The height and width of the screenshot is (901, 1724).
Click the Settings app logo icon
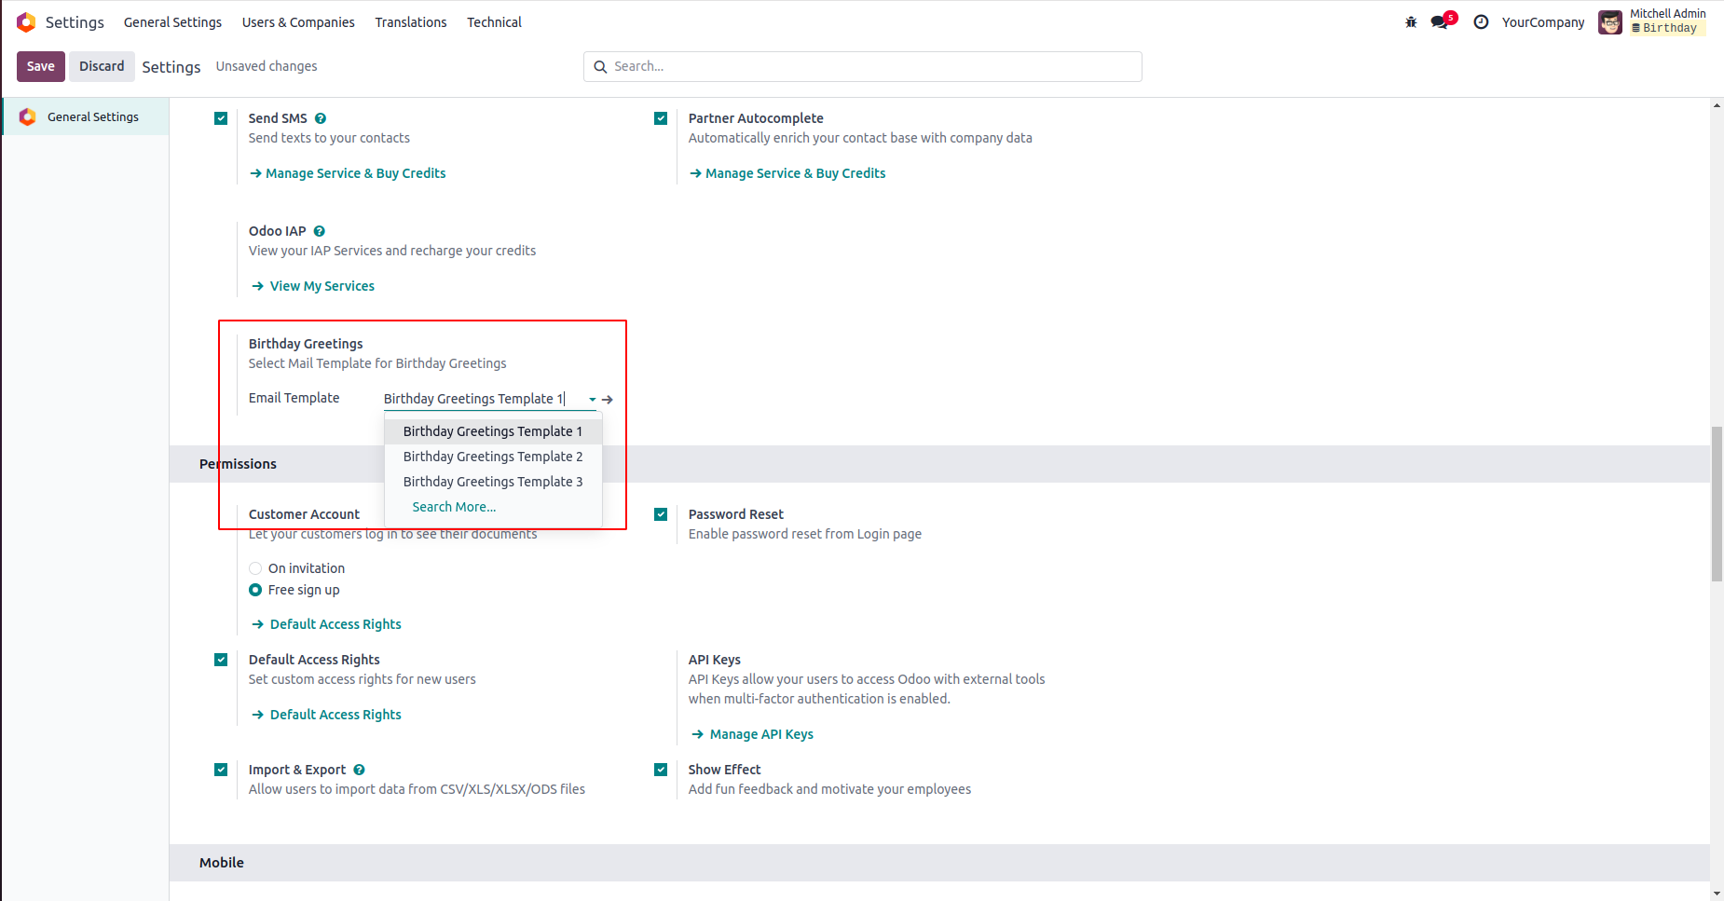[26, 22]
